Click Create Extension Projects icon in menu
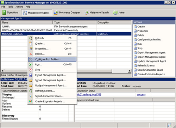This screenshot has height=128, width=176. [31, 101]
